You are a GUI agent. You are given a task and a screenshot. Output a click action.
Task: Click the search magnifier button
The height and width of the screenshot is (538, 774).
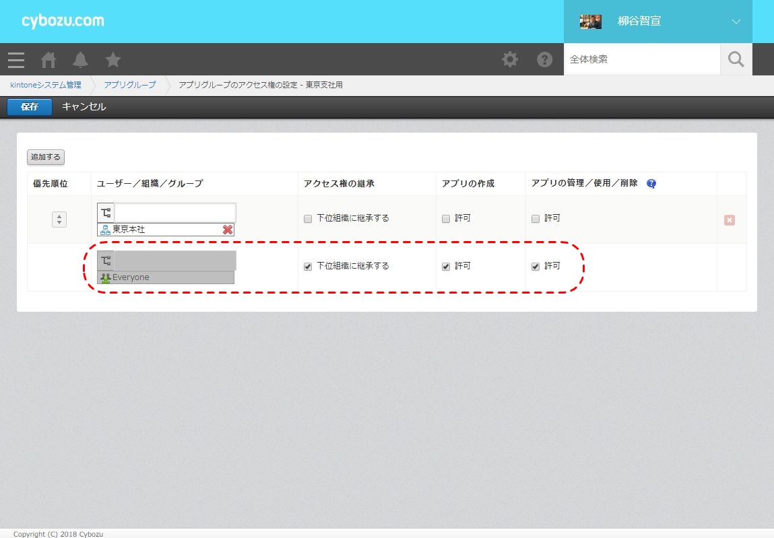pos(736,59)
